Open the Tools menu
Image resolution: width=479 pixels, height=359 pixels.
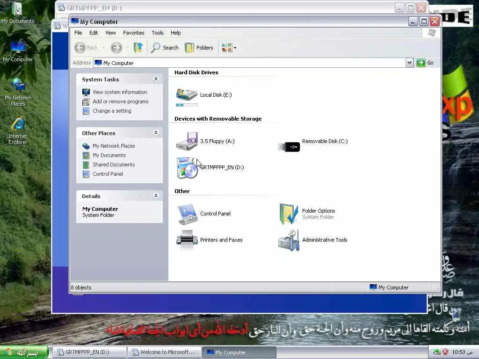(157, 33)
